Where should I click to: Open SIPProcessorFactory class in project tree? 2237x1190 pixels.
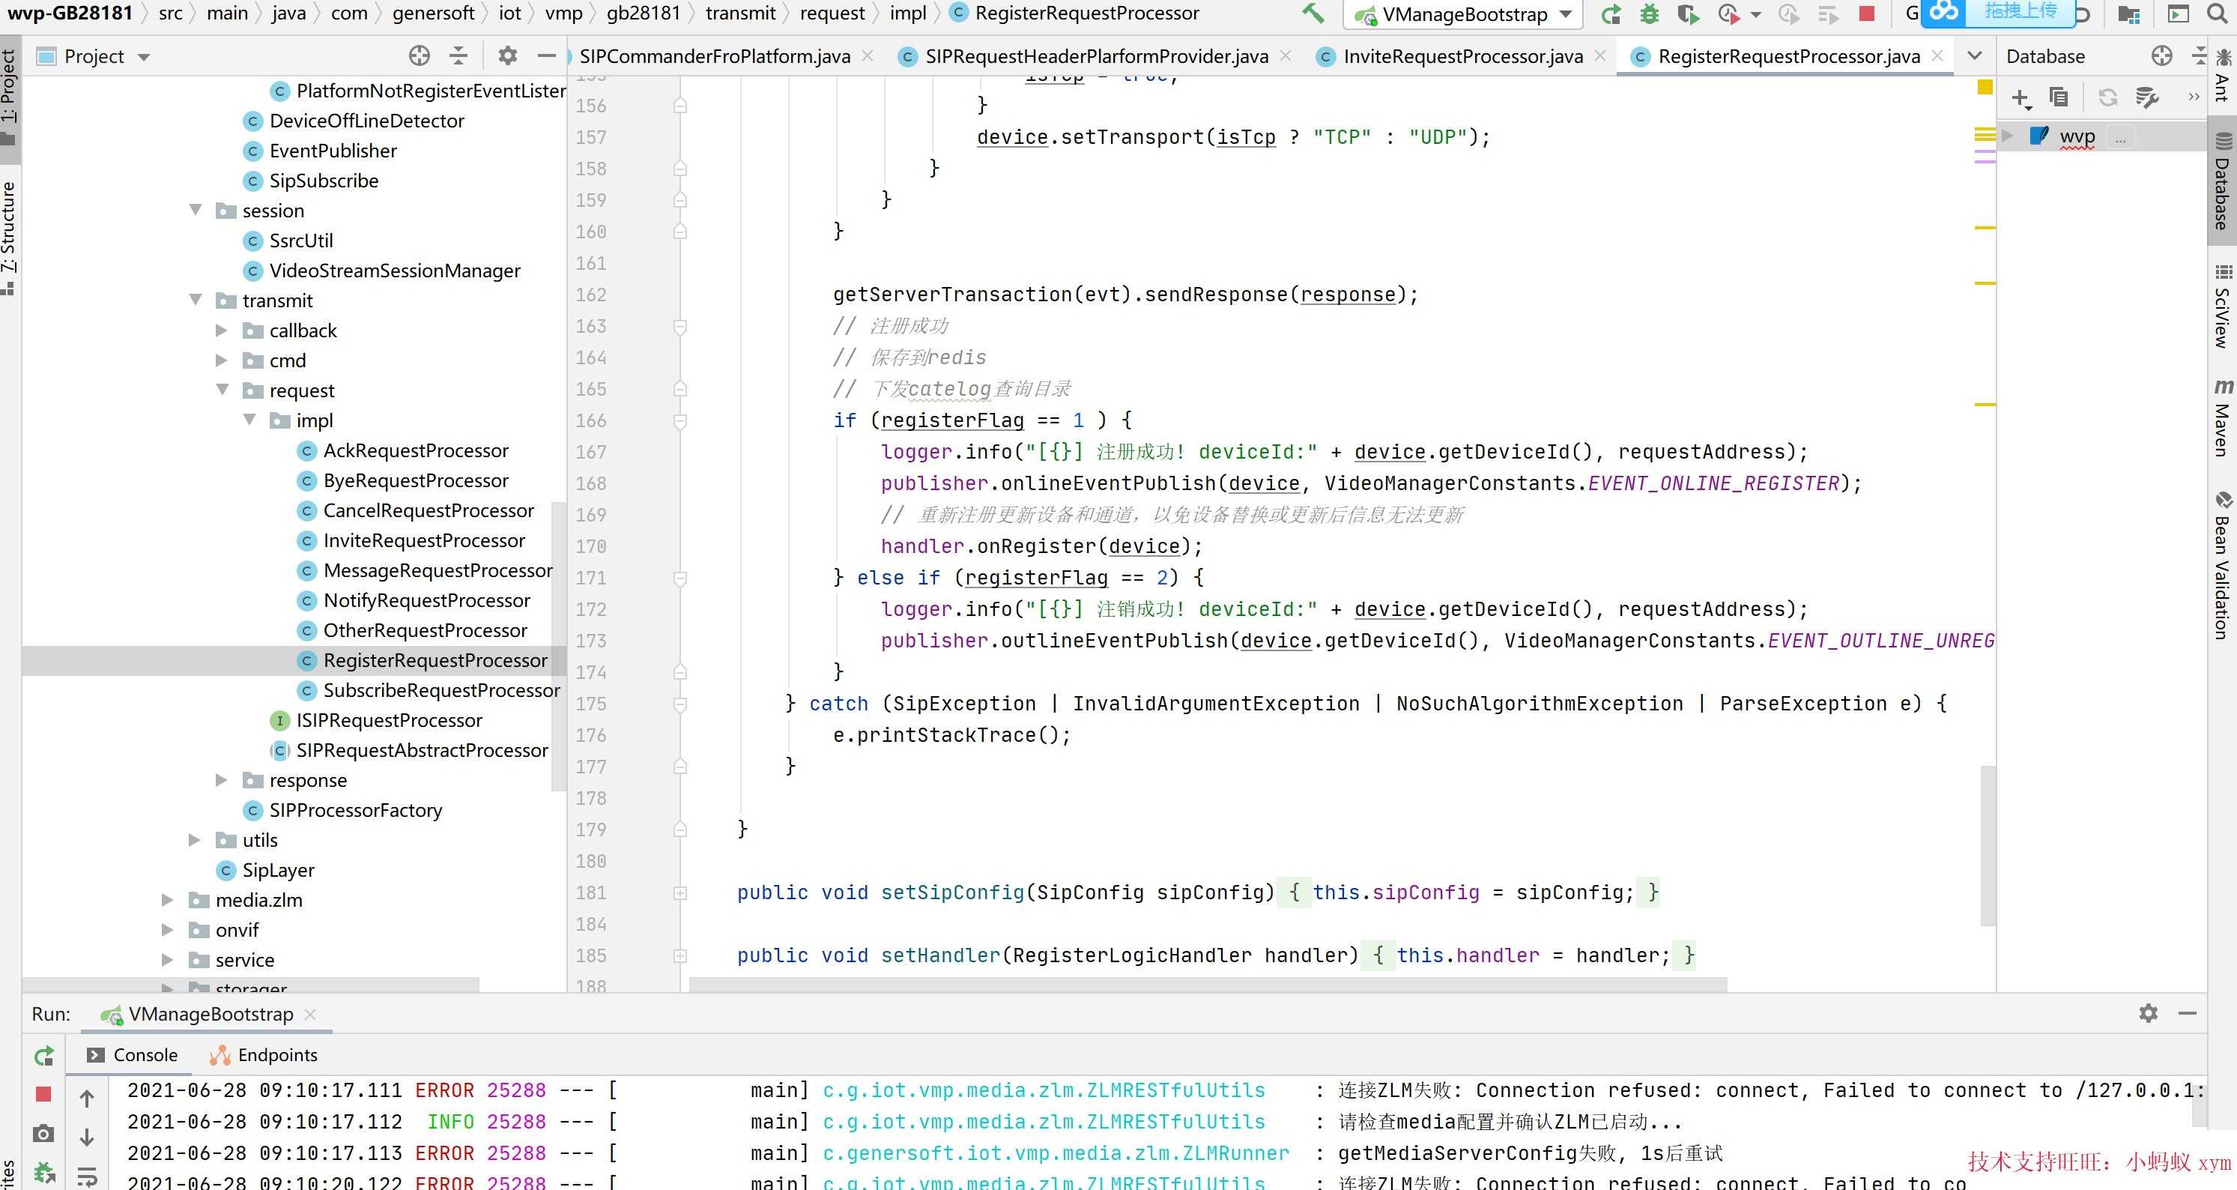tap(355, 810)
